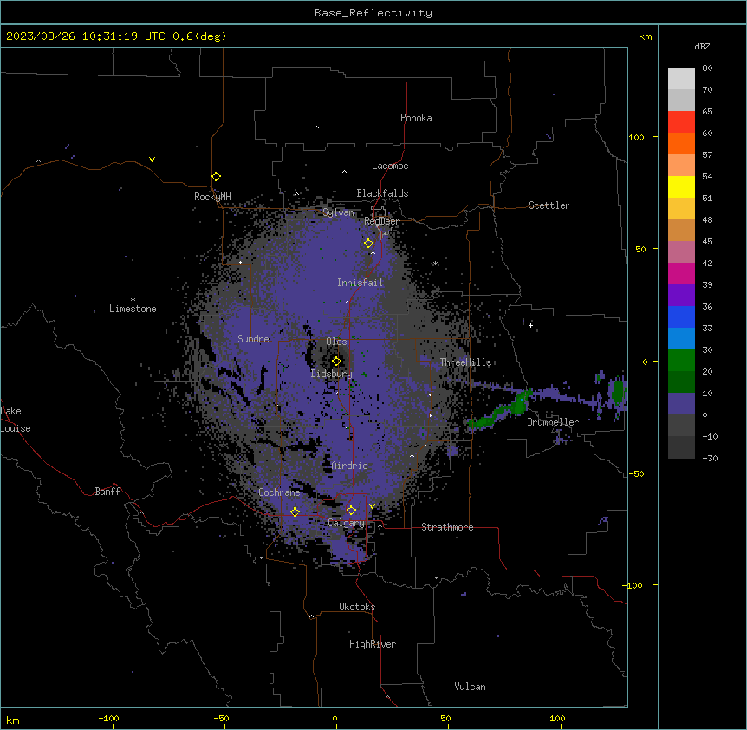This screenshot has height=730, width=747.
Task: Click the asterisk marker above Limestone
Action: (x=133, y=300)
